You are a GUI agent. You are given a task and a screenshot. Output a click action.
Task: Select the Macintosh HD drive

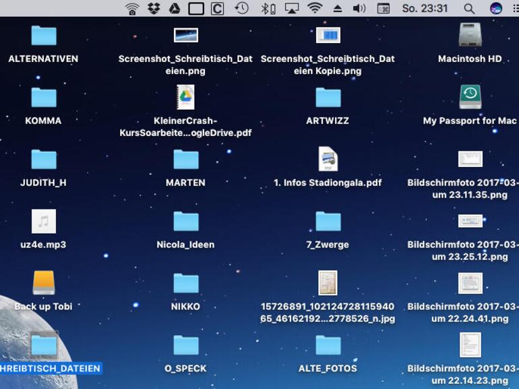470,36
